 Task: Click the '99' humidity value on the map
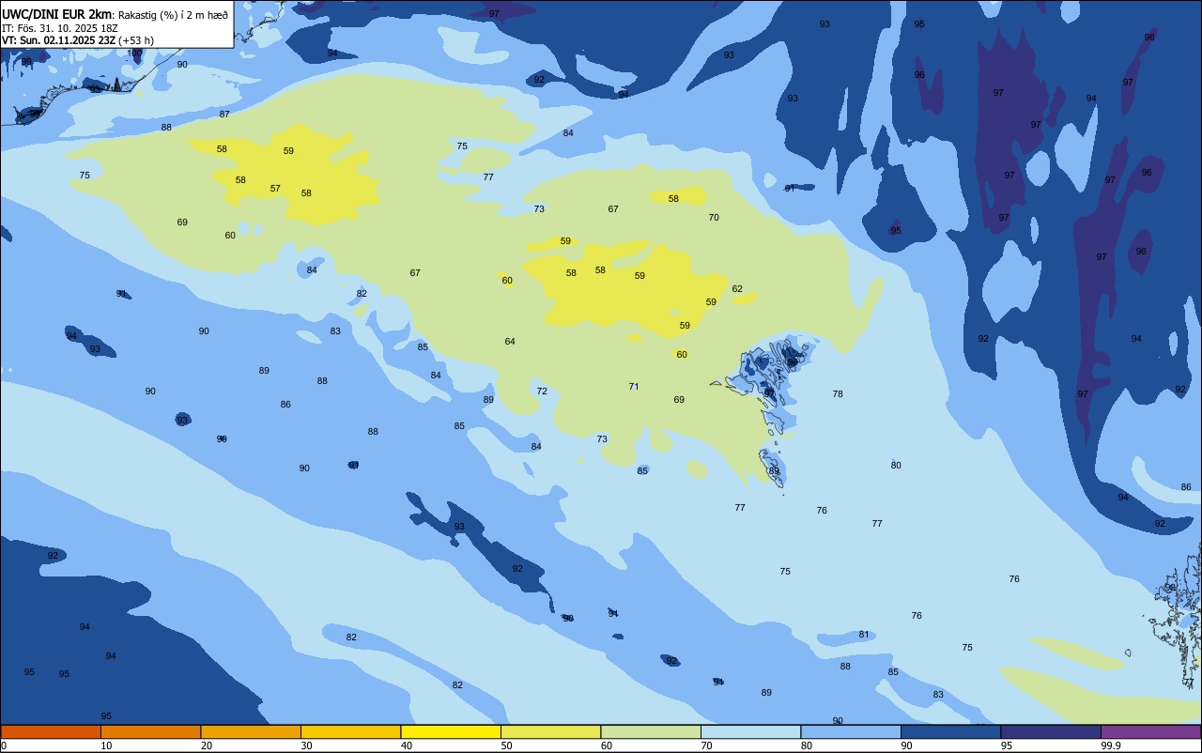[26, 62]
